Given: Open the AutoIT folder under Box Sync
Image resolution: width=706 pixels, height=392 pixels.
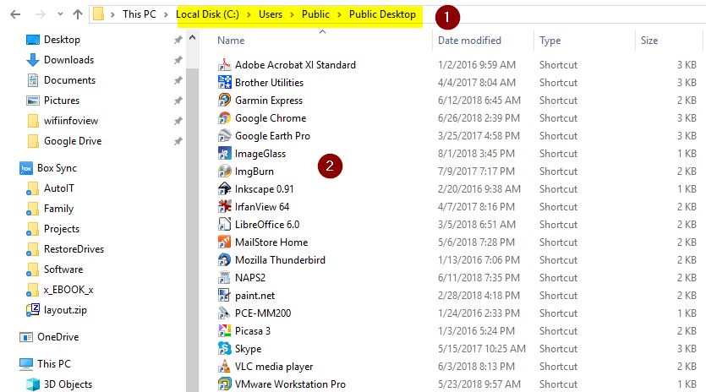Looking at the screenshot, I should tap(59, 188).
